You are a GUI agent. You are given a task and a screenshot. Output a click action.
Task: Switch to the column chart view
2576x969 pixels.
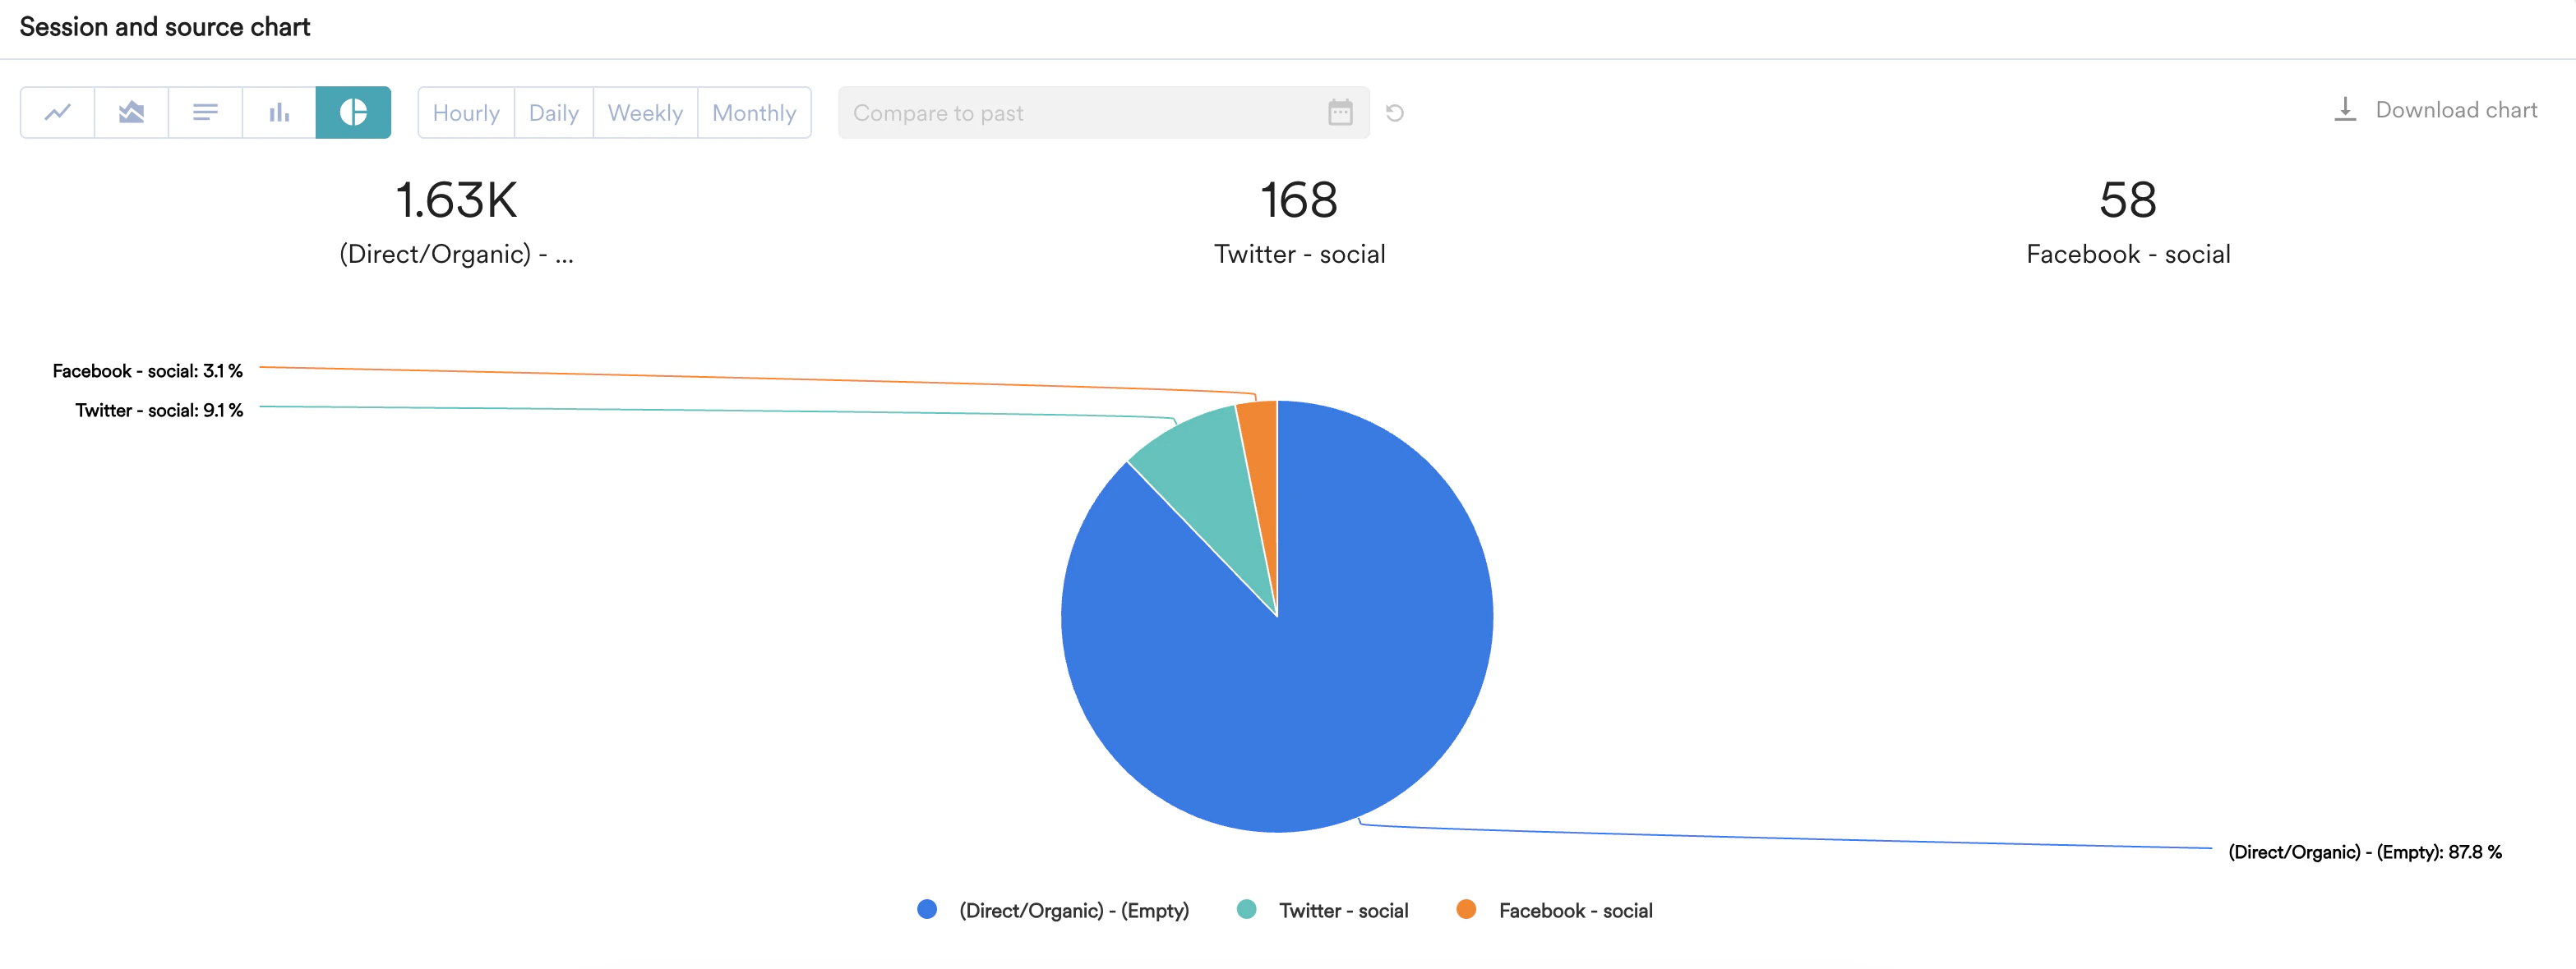coord(279,112)
